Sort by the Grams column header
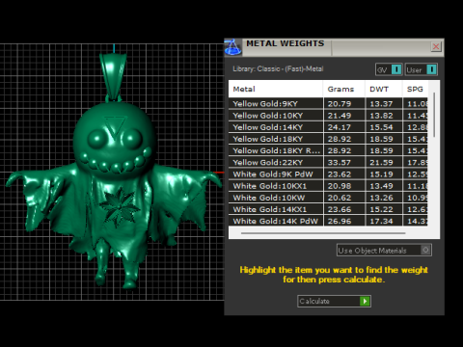The width and height of the screenshot is (463, 347). click(343, 89)
